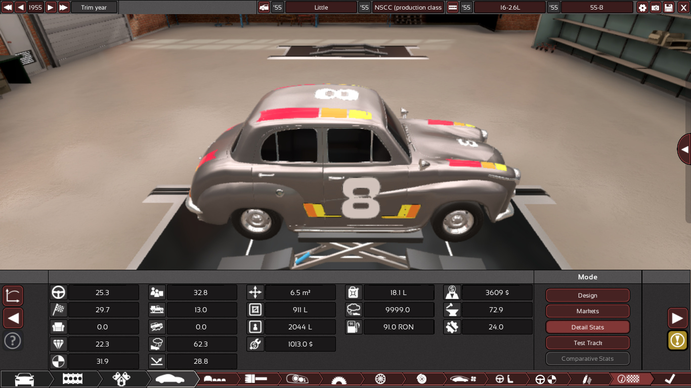Open the wheels tab in the bottom bar

click(380, 379)
